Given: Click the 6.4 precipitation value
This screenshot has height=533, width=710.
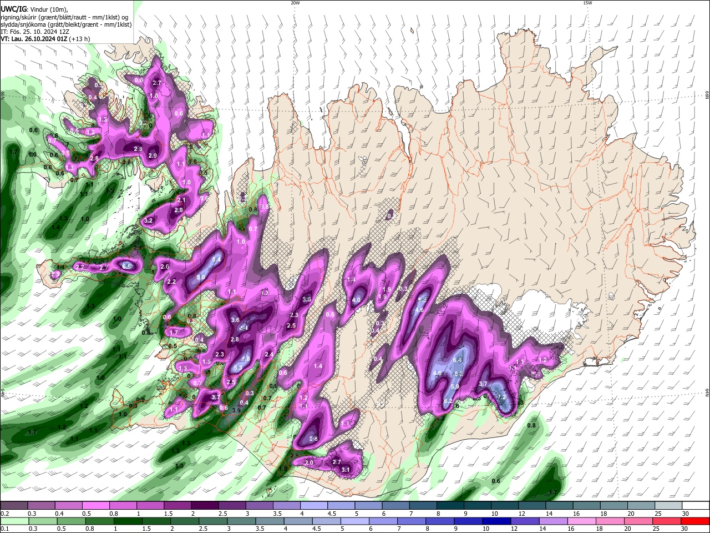Looking at the screenshot, I should 458,360.
